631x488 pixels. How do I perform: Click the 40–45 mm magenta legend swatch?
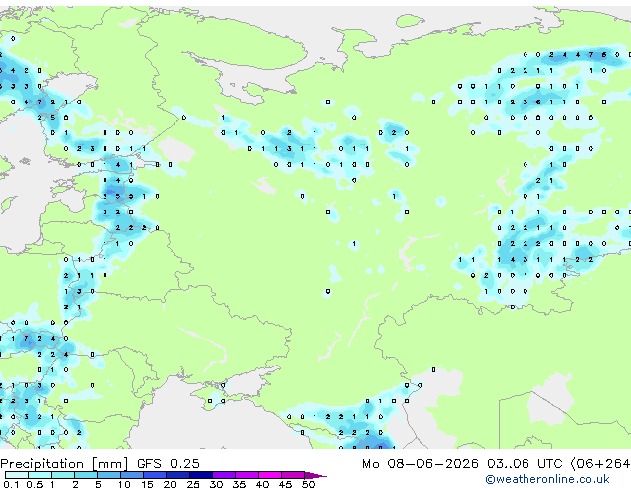270,475
